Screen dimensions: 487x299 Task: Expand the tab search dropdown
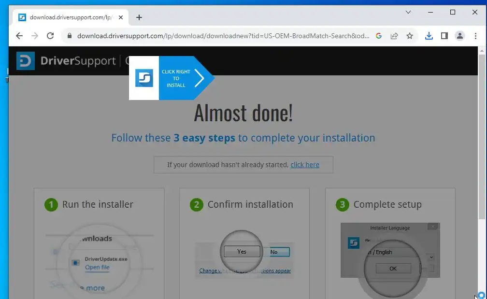[x=408, y=12]
